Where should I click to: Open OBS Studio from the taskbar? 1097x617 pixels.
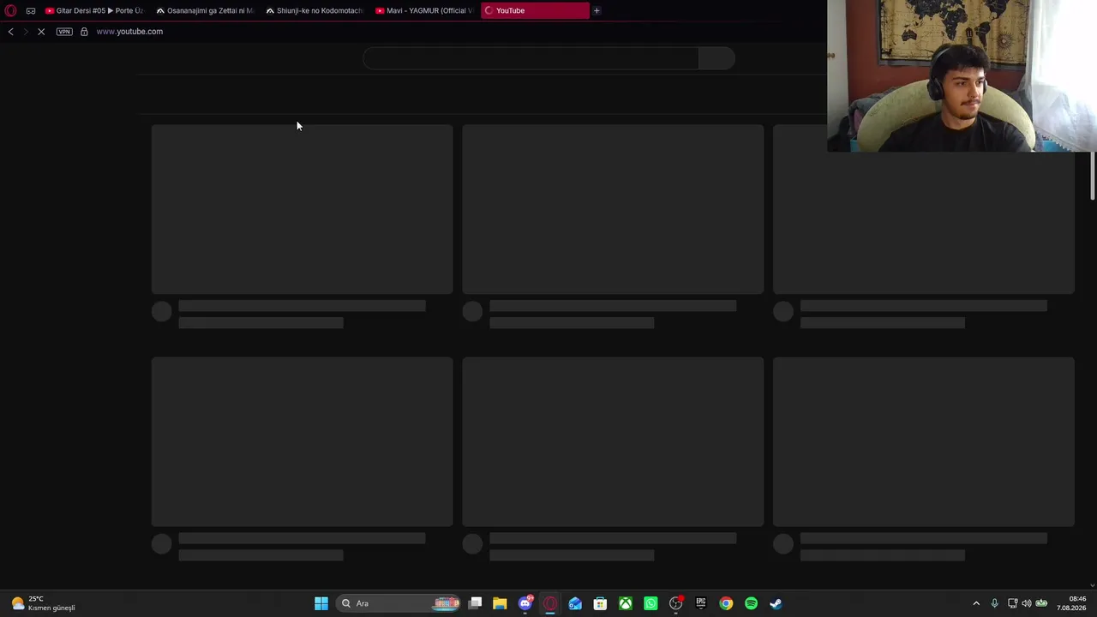[x=676, y=603]
